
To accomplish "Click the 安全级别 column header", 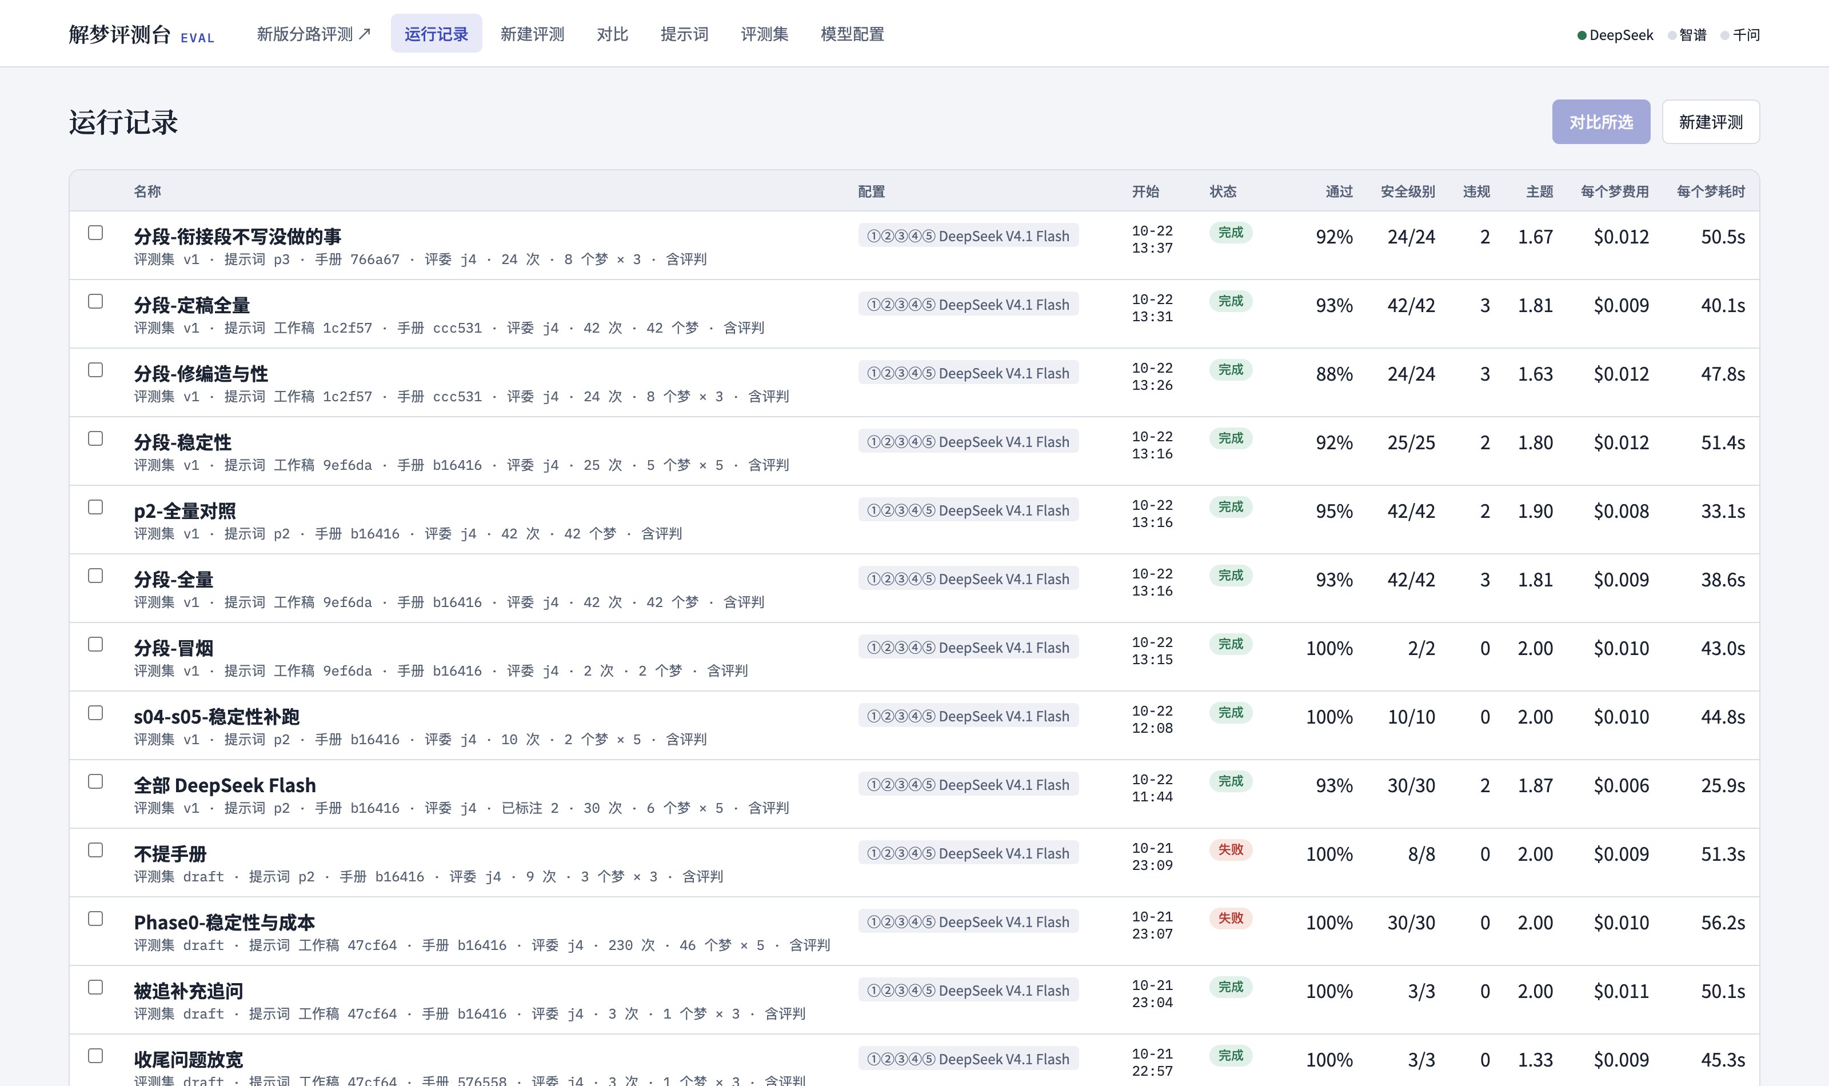I will [1408, 191].
